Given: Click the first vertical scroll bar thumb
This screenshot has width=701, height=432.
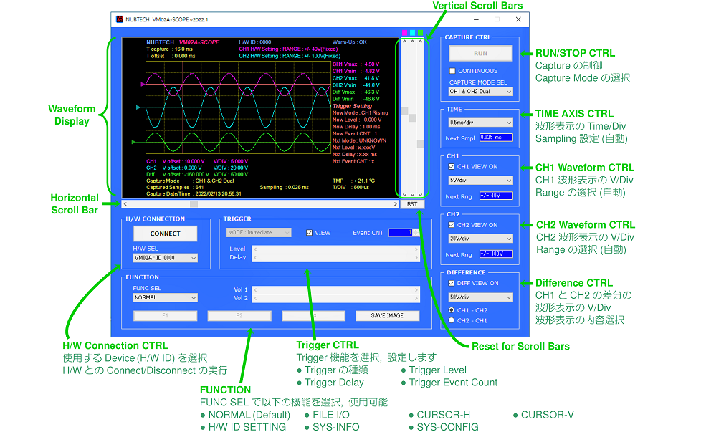Looking at the screenshot, I should [x=404, y=111].
